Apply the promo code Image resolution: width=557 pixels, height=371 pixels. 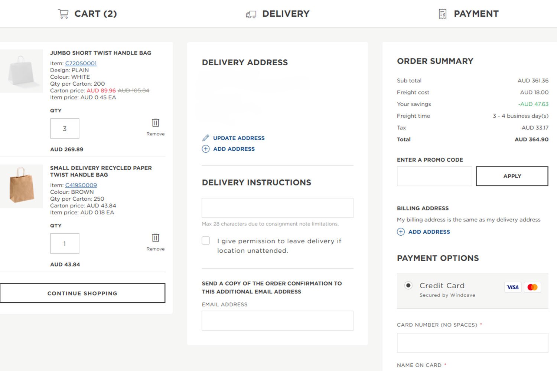tap(512, 176)
